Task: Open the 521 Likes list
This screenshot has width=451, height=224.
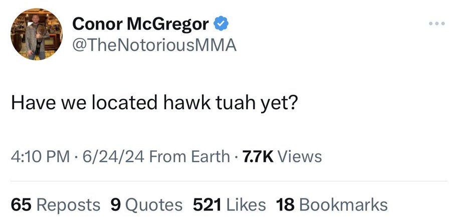Action: click(229, 205)
